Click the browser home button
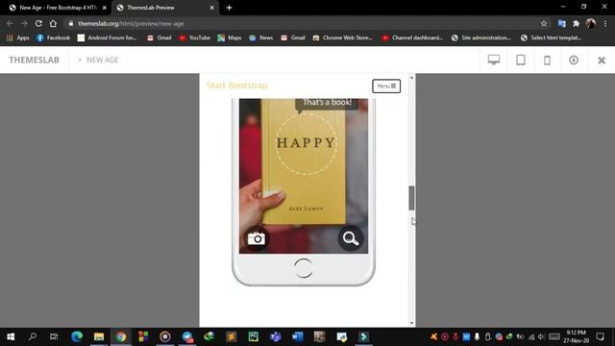 tap(53, 23)
